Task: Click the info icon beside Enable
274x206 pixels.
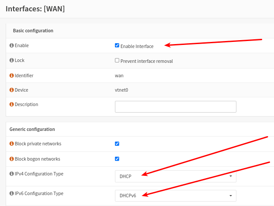Action: click(x=12, y=45)
